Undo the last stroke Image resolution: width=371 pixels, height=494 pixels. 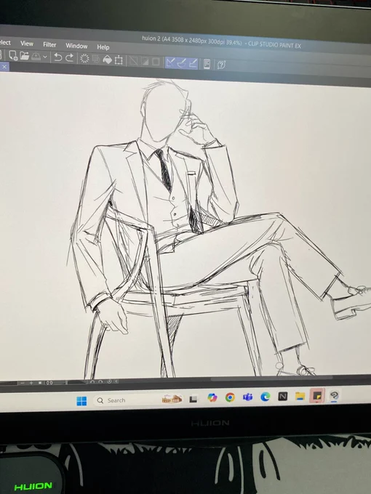point(57,57)
